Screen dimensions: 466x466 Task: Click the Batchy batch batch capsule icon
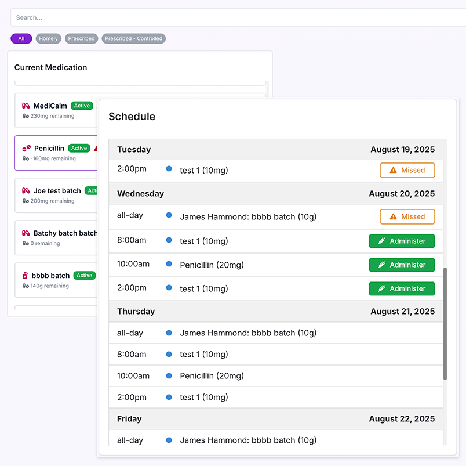(x=26, y=233)
